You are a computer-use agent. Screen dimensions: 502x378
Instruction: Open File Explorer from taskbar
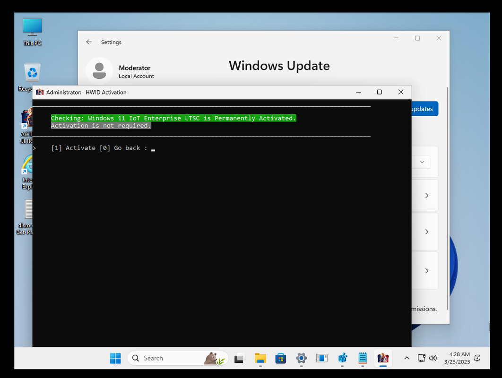[260, 358]
